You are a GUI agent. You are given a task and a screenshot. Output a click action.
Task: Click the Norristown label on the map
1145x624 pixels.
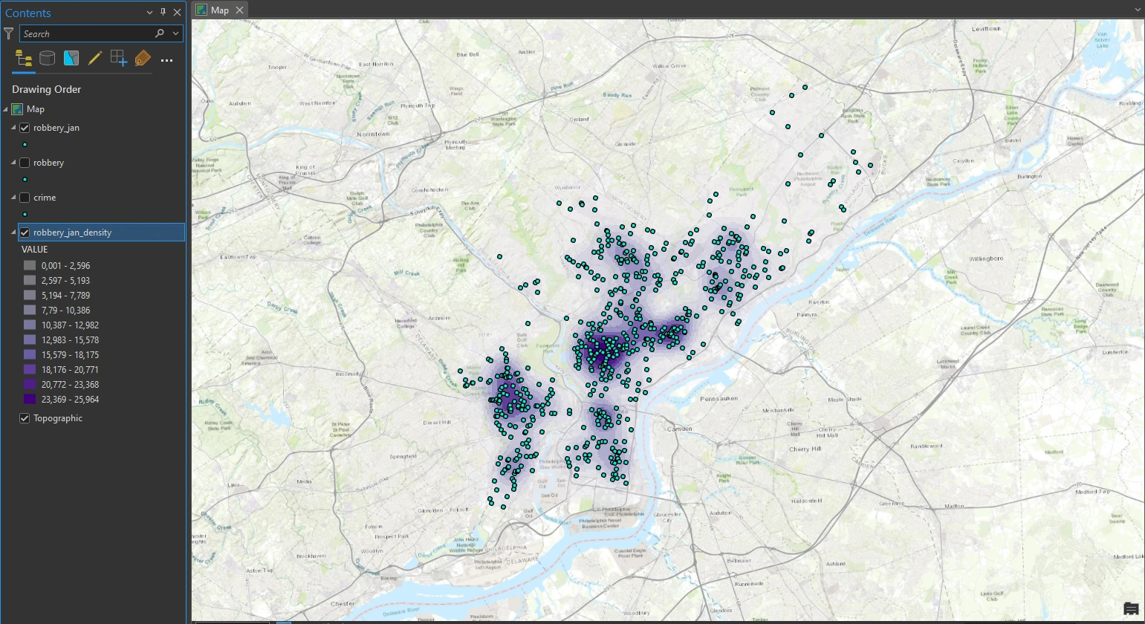373,134
